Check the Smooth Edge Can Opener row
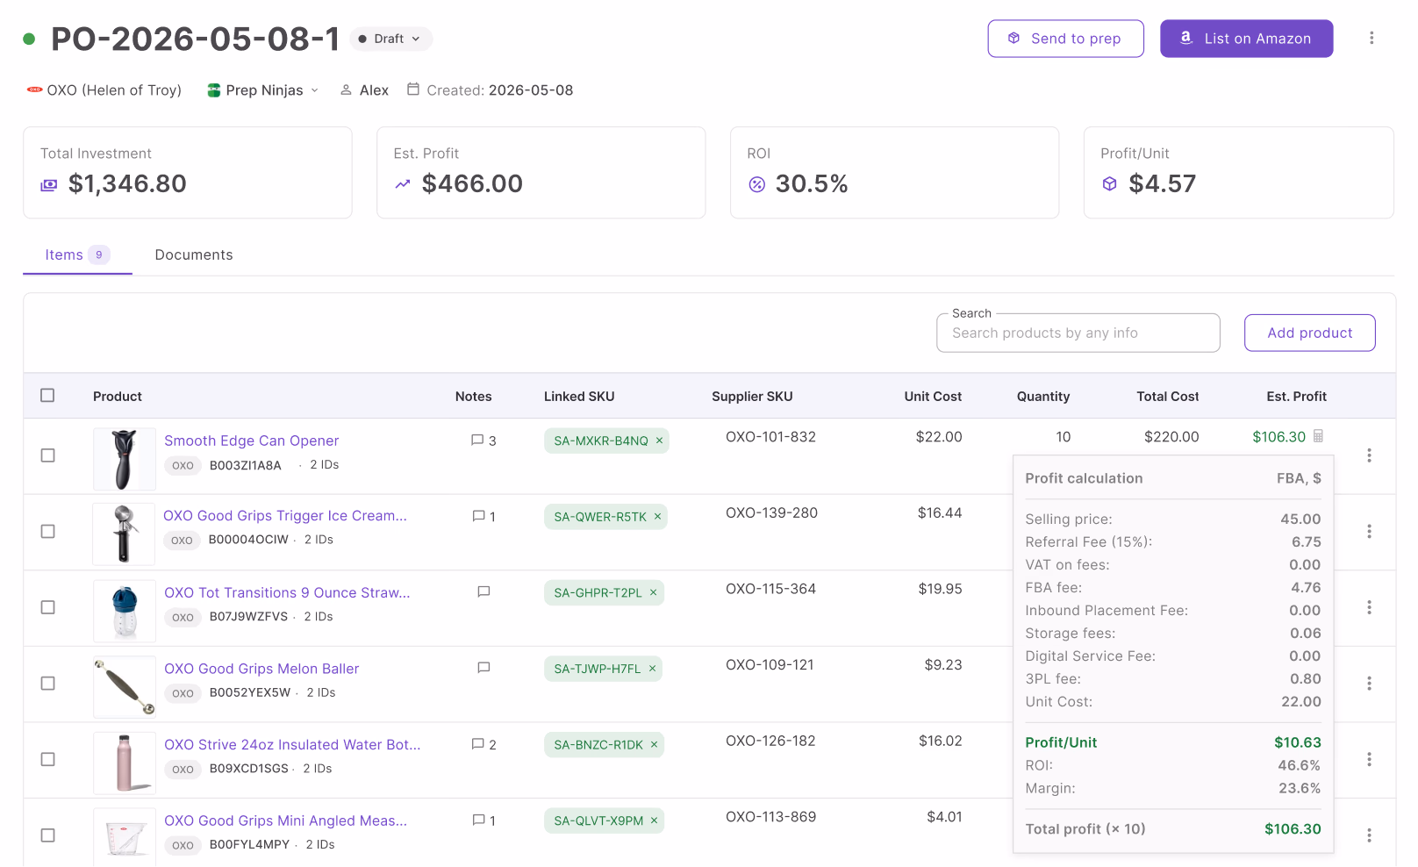The width and height of the screenshot is (1418, 867). coord(47,455)
